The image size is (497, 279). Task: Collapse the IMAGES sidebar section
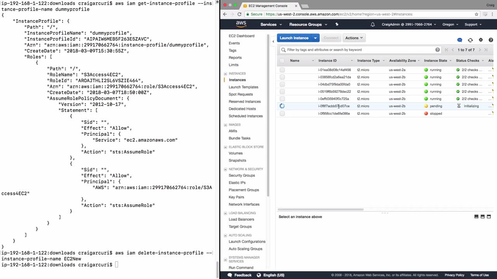226,125
